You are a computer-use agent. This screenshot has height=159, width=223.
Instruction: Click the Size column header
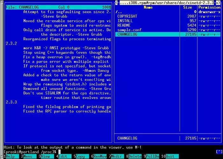[187, 7]
